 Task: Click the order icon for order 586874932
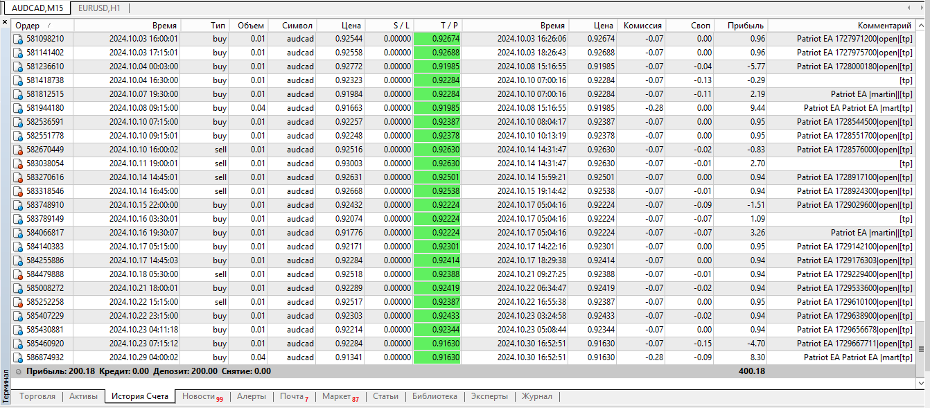coord(19,357)
